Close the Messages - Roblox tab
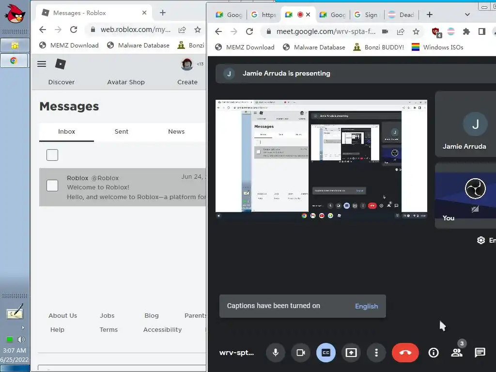 point(144,13)
